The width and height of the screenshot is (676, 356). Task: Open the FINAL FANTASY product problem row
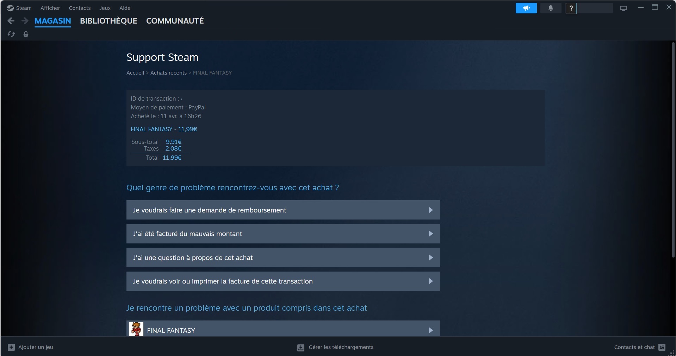[283, 329]
